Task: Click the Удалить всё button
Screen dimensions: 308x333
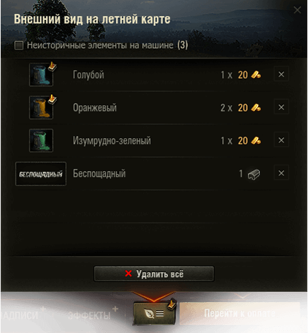Action: pyautogui.click(x=154, y=274)
